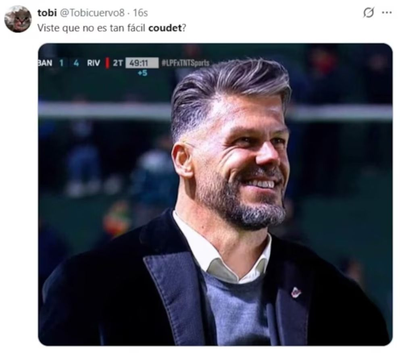Click the lapel pin on the jacket
The image size is (400, 353).
296,292
